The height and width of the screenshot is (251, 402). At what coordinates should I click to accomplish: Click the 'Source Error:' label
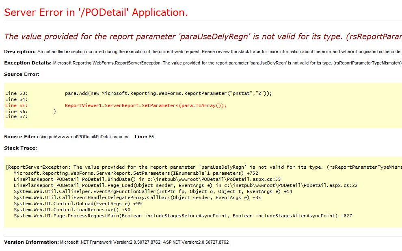pyautogui.click(x=22, y=75)
